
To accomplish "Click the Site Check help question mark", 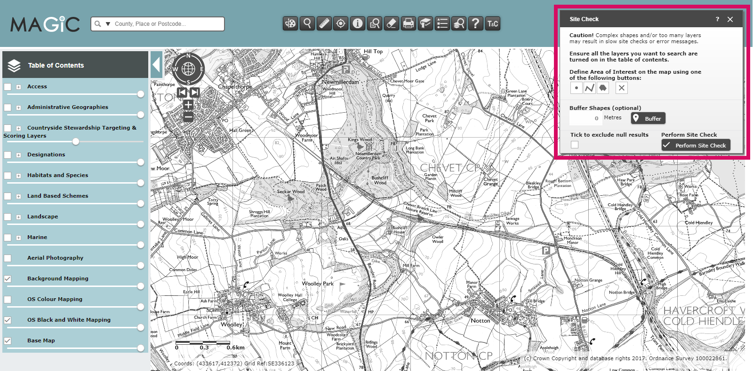I will 717,19.
